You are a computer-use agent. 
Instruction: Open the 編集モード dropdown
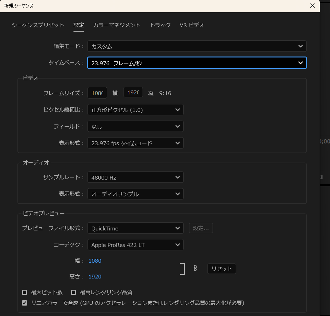click(x=197, y=46)
